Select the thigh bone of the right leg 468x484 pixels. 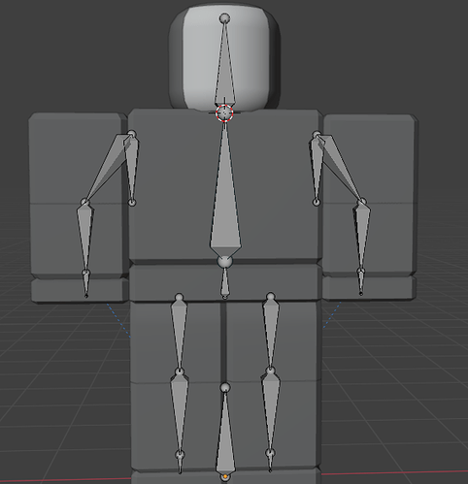click(x=271, y=333)
